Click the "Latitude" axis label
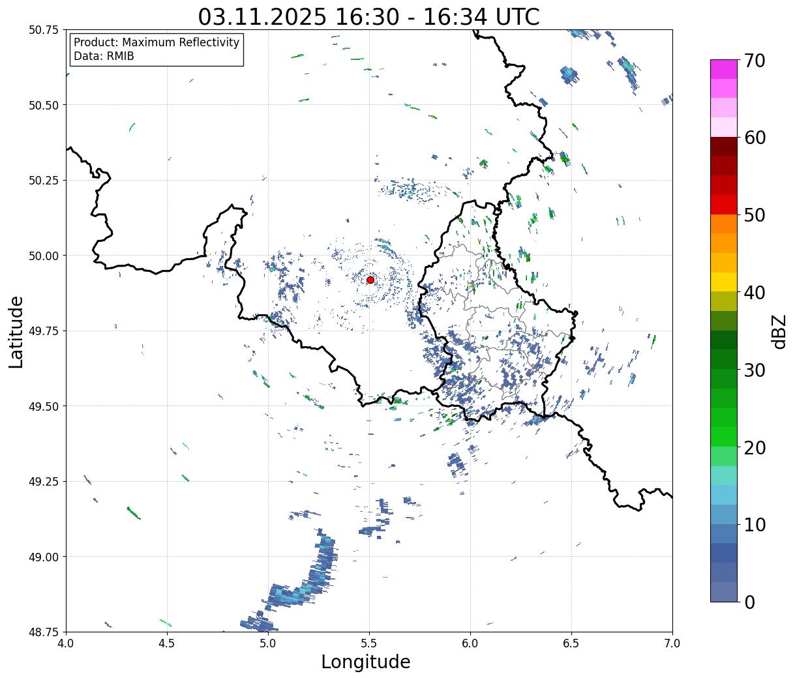This screenshot has width=795, height=678. [x=16, y=331]
